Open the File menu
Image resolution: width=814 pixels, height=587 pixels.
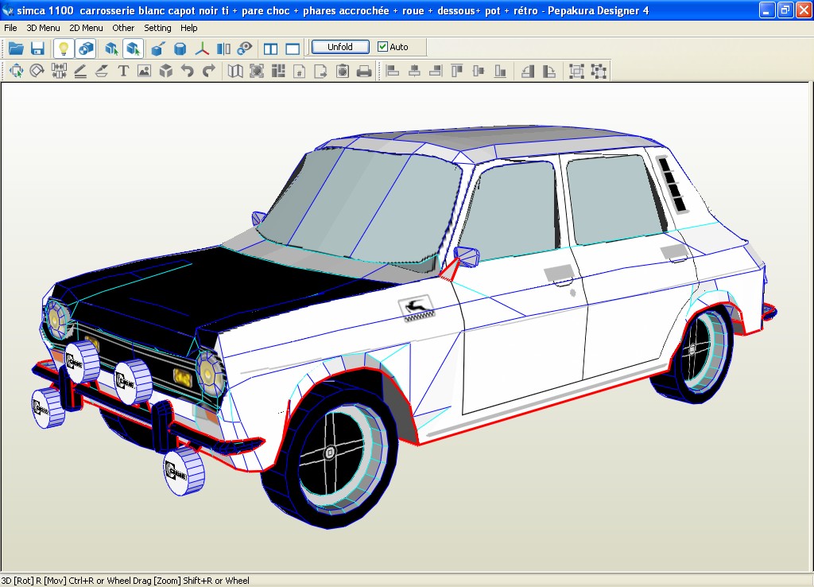(10, 28)
